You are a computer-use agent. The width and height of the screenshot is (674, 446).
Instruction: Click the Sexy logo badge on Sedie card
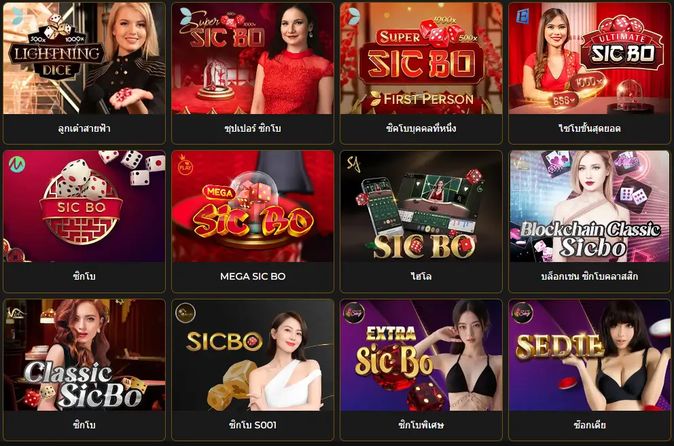click(x=522, y=313)
